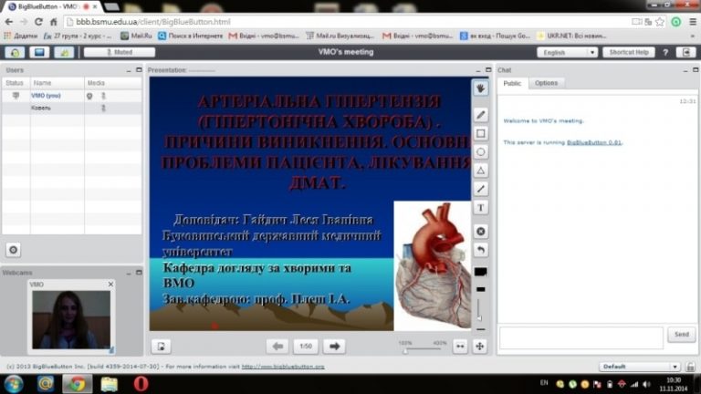The width and height of the screenshot is (701, 394).
Task: Click the browser address bar
Action: click(347, 22)
